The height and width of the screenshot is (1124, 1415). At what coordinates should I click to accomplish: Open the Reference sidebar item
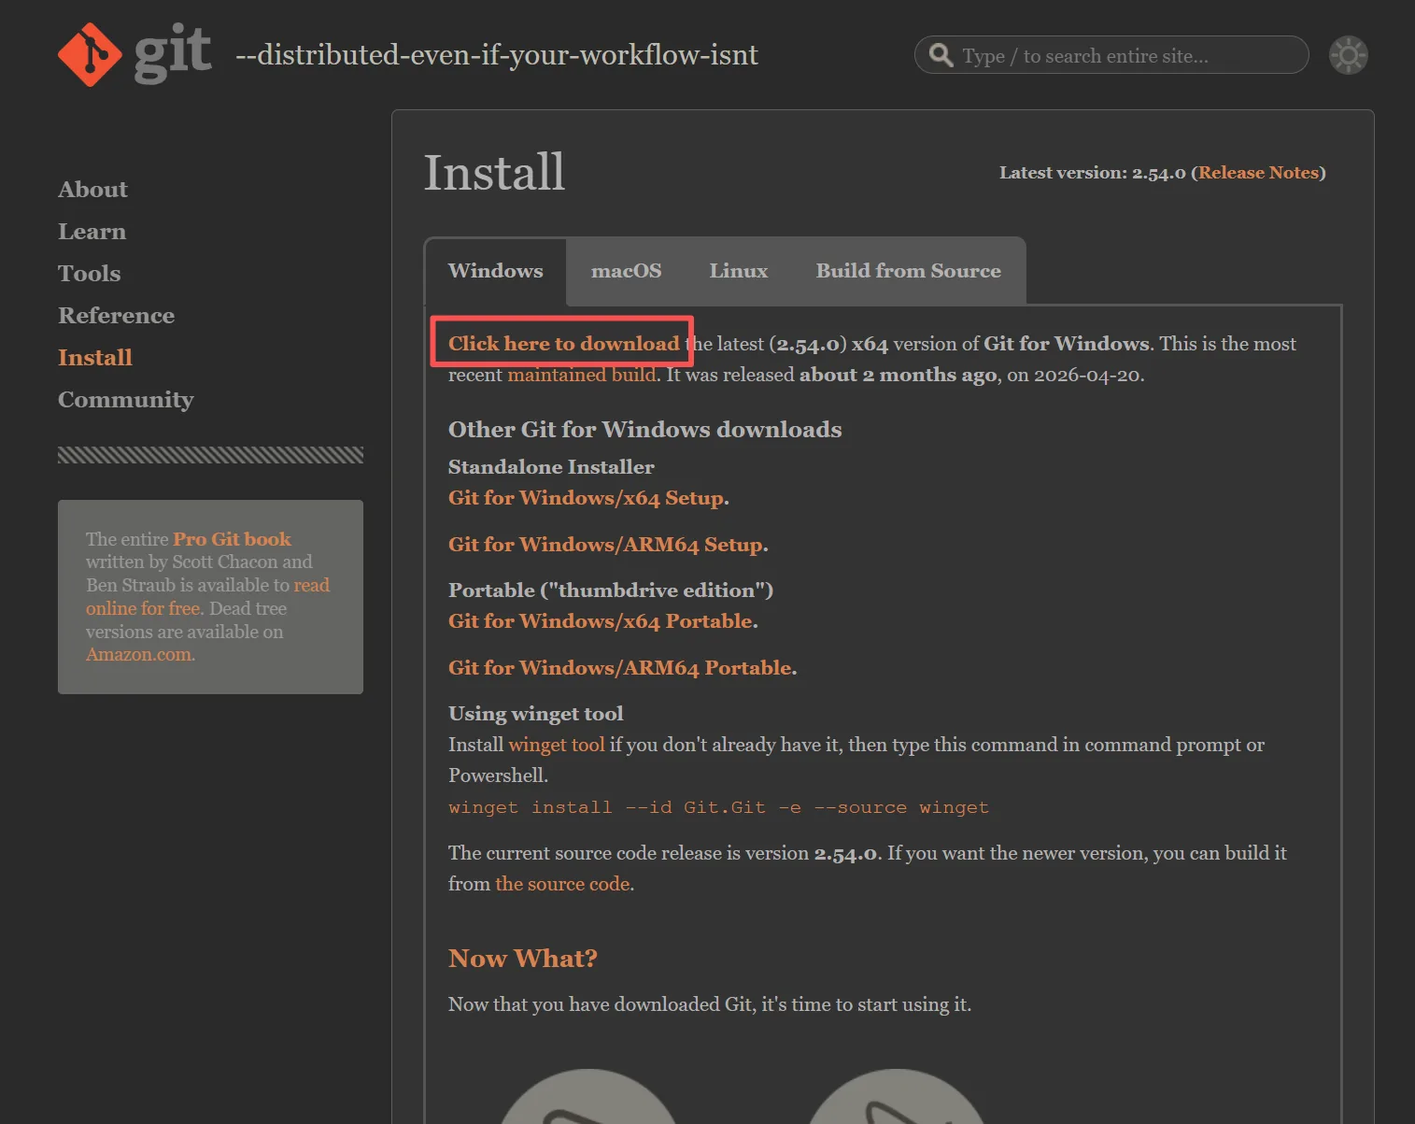click(116, 316)
